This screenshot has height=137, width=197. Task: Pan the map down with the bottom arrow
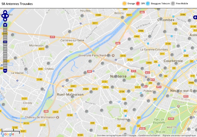[x=5, y=20]
